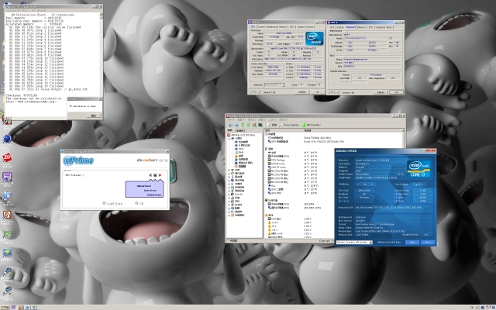Image resolution: width=496 pixels, height=310 pixels.
Task: Select the highlighted Sensor item in AIDA64 tree
Action: pos(242,167)
